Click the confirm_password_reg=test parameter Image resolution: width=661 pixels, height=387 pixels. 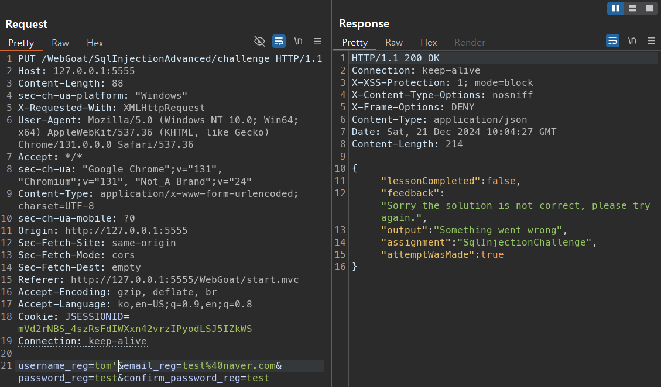tap(197, 378)
